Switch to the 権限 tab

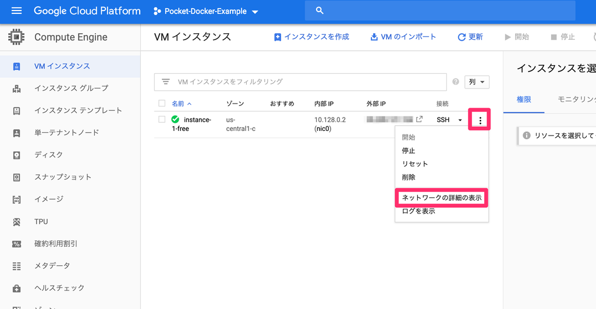click(x=524, y=100)
